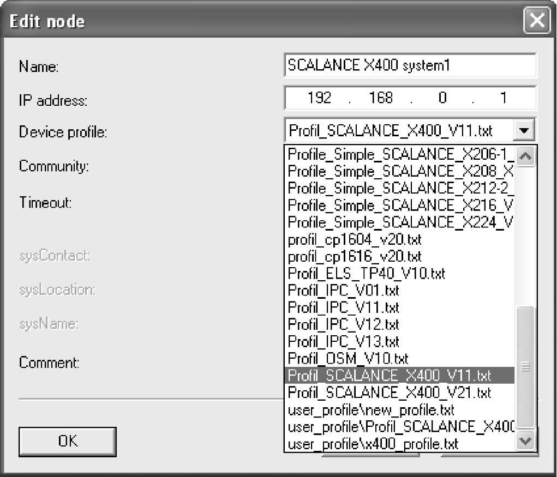This screenshot has height=477, width=557.
Task: Select Profile_Simple_SCALANCE_X212-2 profile entry
Action: point(400,189)
